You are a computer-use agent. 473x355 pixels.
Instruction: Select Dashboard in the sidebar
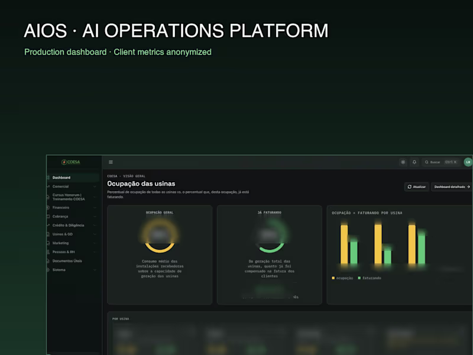(73, 177)
